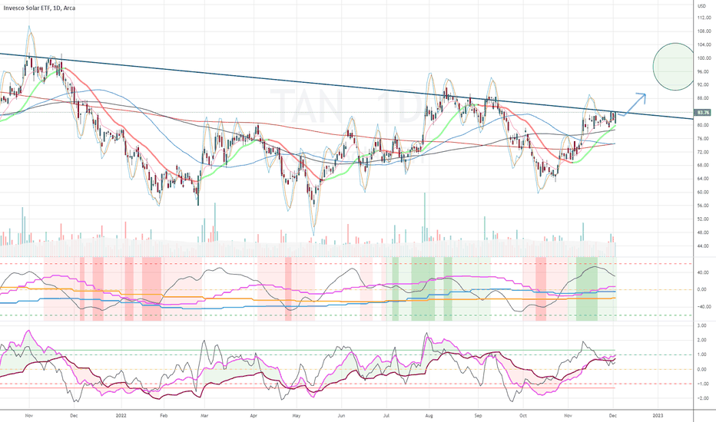Select the current price tag 83.76
This screenshot has height=422, width=716.
click(x=703, y=112)
